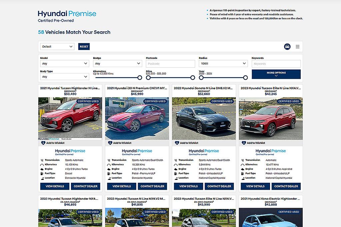Open the red i30 N photo thumbnail
341x227 pixels.
click(137, 118)
